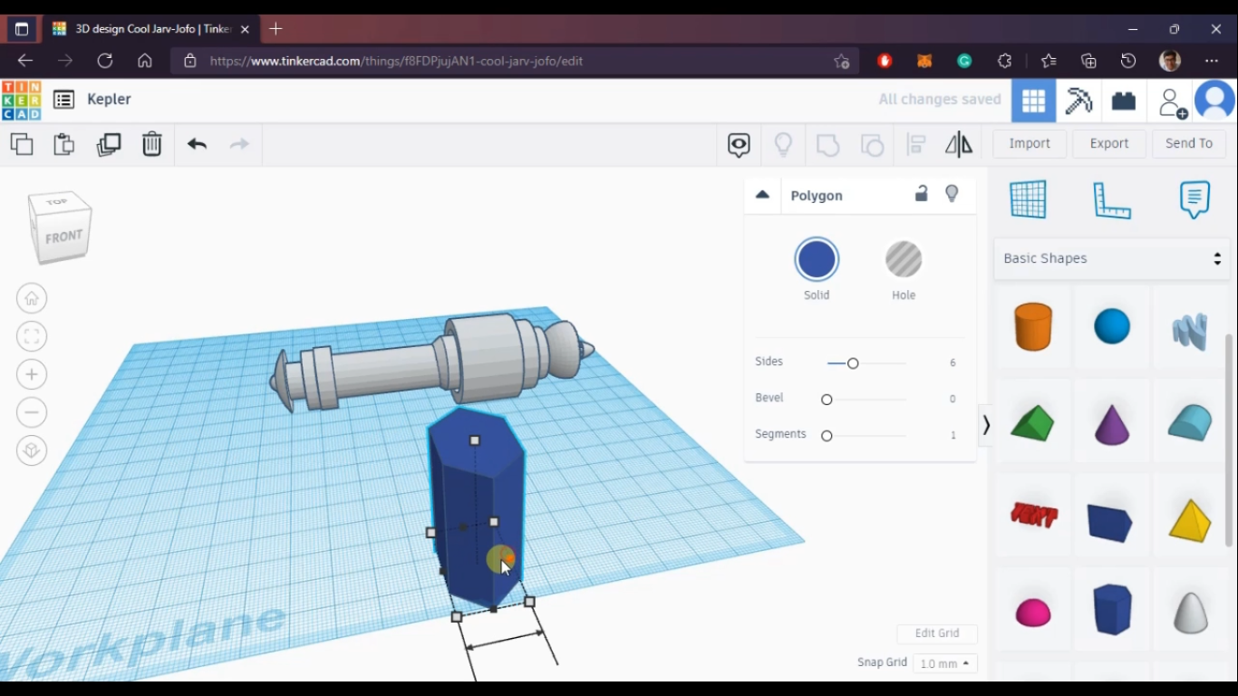The height and width of the screenshot is (696, 1238).
Task: Click the Align tool icon
Action: (916, 144)
